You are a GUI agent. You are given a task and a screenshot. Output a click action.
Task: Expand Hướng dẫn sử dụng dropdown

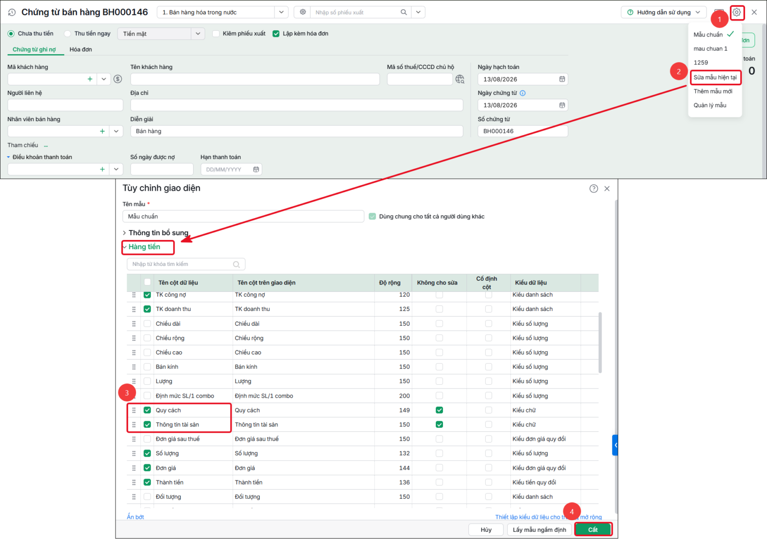coord(663,12)
